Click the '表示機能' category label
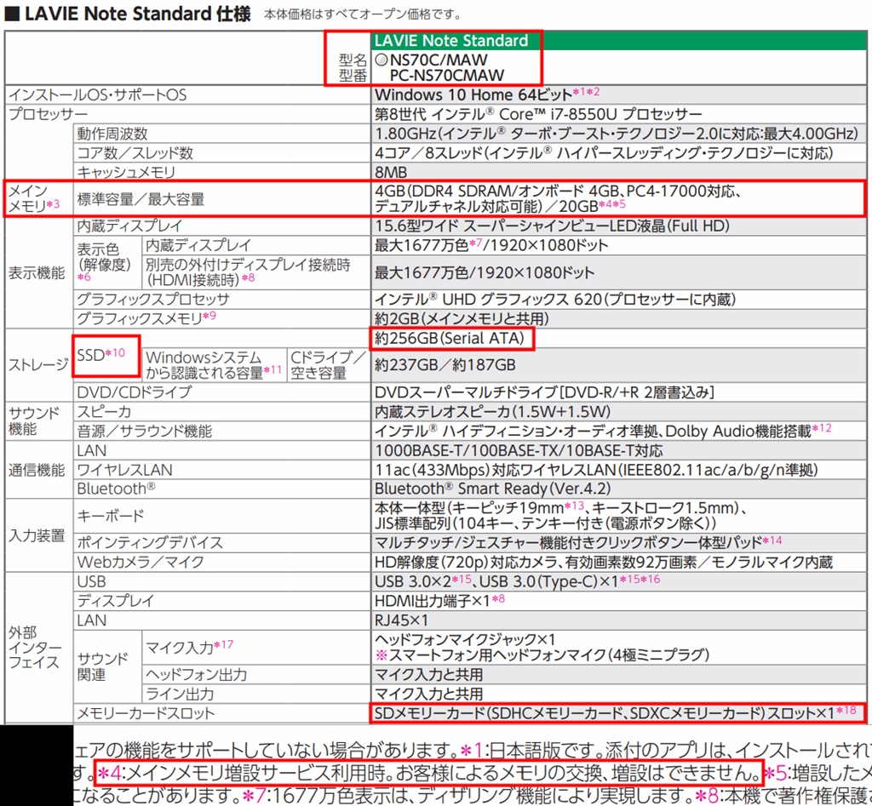The width and height of the screenshot is (872, 806). tap(37, 272)
